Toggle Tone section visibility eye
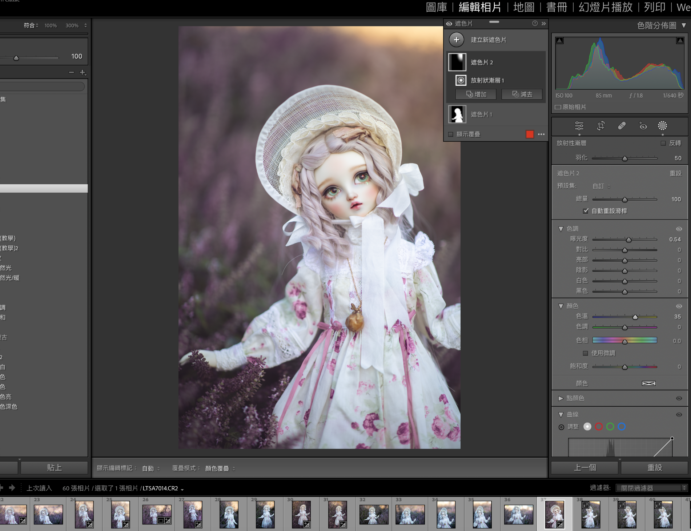This screenshot has height=531, width=691. pyautogui.click(x=679, y=229)
